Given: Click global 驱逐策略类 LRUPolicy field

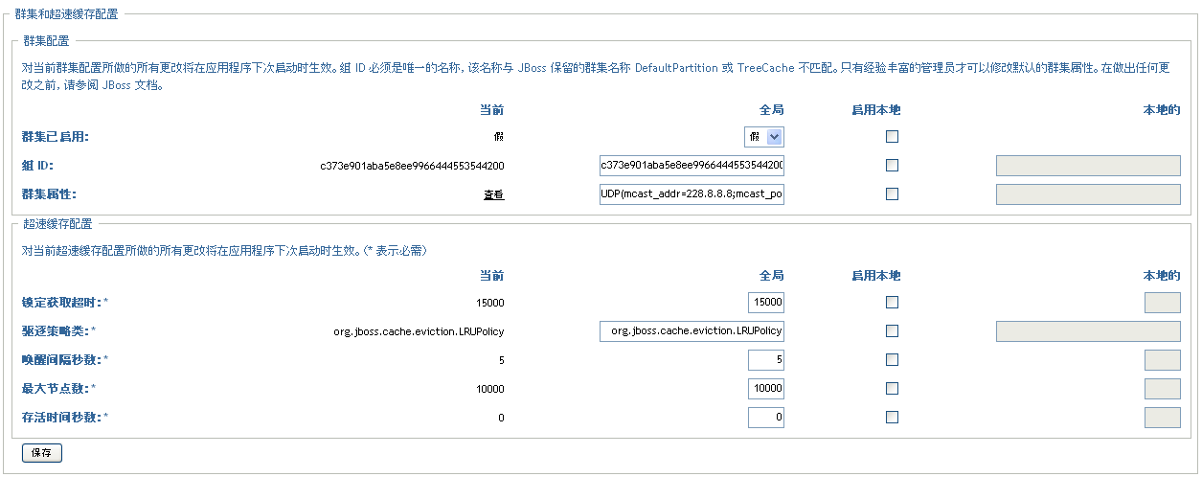Looking at the screenshot, I should pyautogui.click(x=692, y=331).
